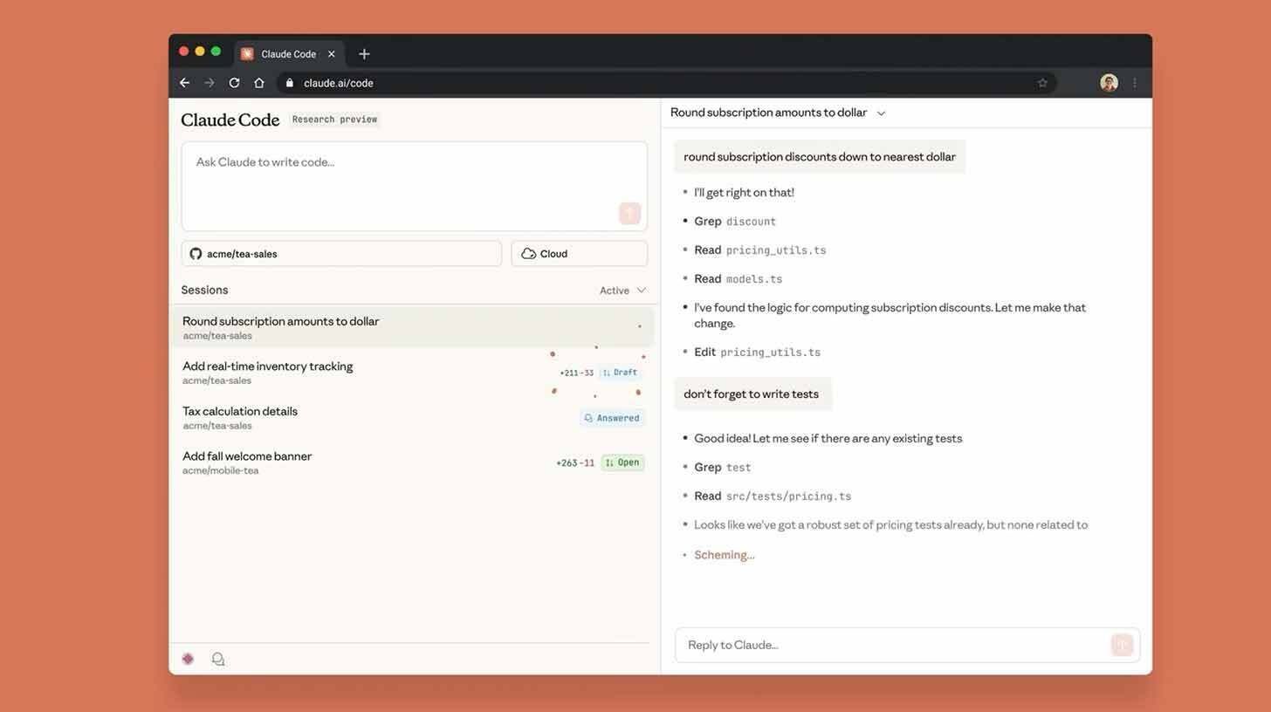This screenshot has height=712, width=1271.
Task: Open the 'Tax calculation details' session
Action: pyautogui.click(x=412, y=418)
